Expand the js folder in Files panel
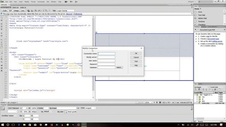 click(197, 99)
